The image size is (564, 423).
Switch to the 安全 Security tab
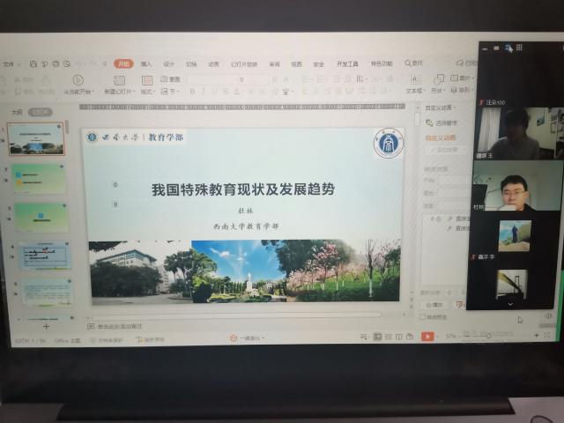pyautogui.click(x=319, y=64)
